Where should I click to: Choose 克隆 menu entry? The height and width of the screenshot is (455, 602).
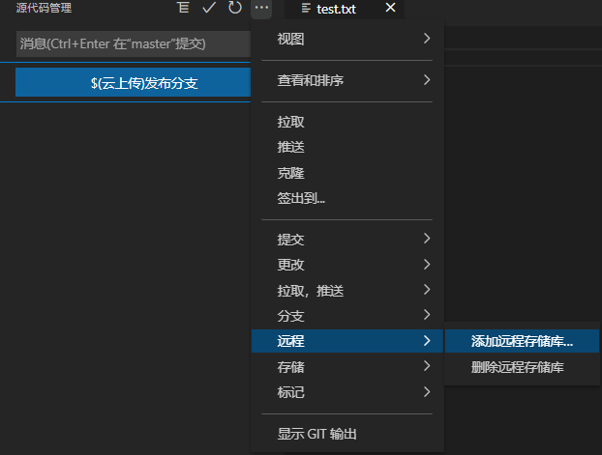[x=347, y=173]
